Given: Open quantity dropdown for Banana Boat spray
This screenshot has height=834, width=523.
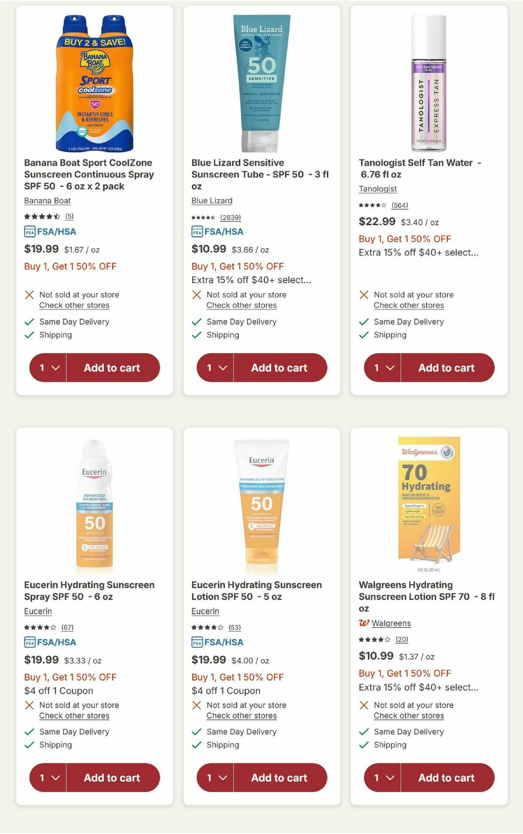Looking at the screenshot, I should (x=47, y=367).
